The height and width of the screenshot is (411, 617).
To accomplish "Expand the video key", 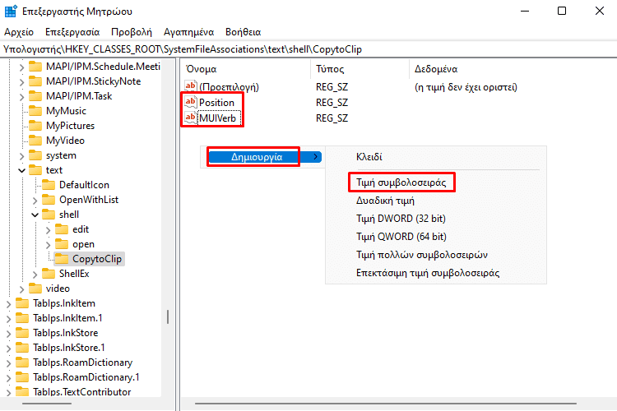I will 21,289.
